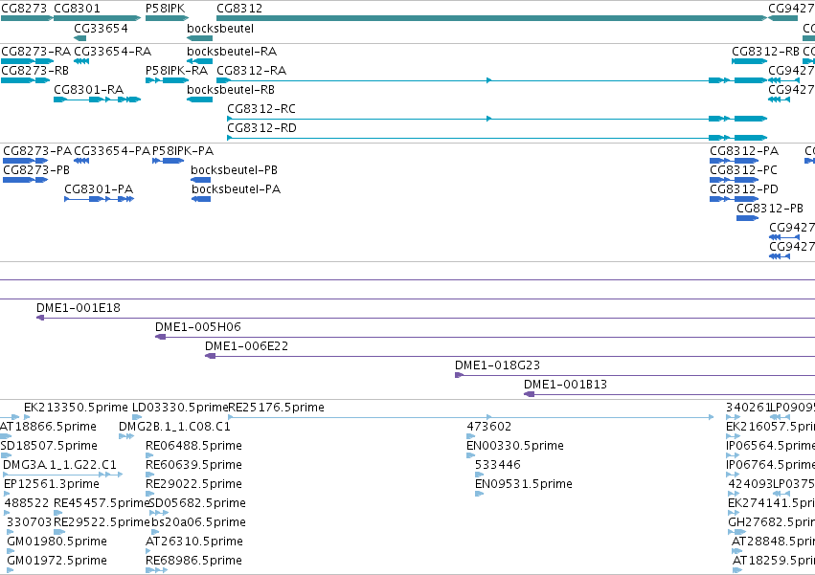Click the CG8301-PA protein label
This screenshot has width=815, height=575.
click(99, 189)
